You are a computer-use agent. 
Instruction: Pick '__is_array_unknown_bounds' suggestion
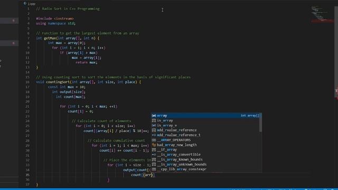(206, 164)
